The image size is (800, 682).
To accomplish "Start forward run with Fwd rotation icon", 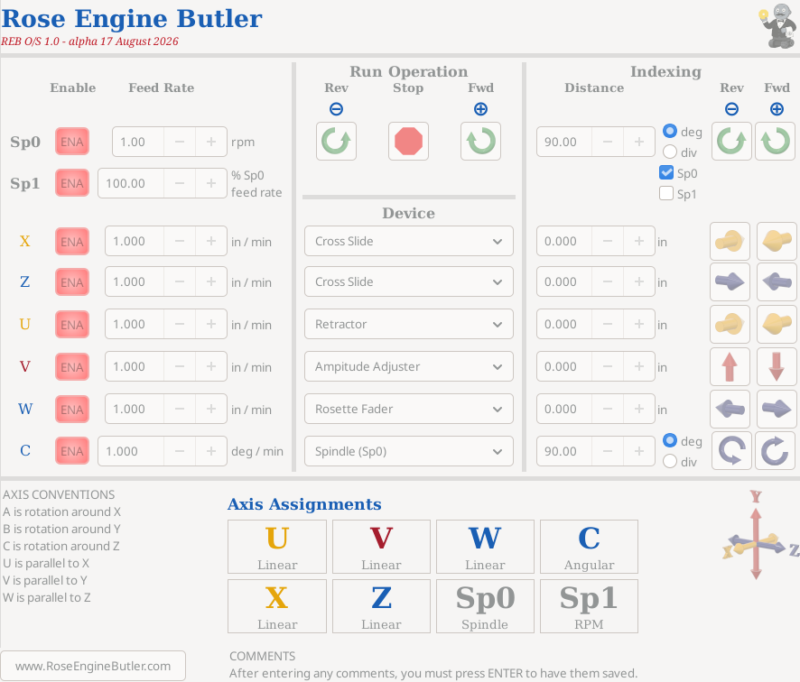I will [480, 142].
